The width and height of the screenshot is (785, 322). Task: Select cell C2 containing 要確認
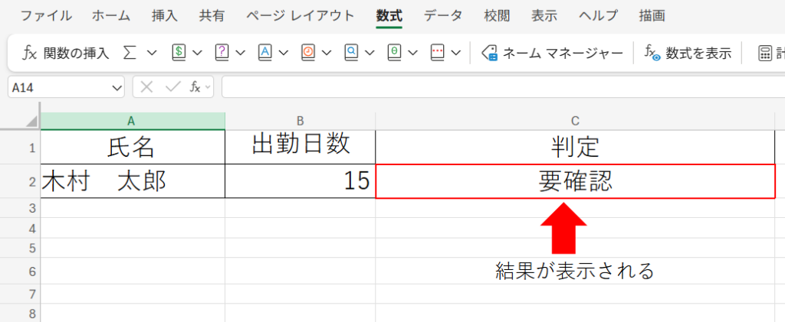coord(575,182)
